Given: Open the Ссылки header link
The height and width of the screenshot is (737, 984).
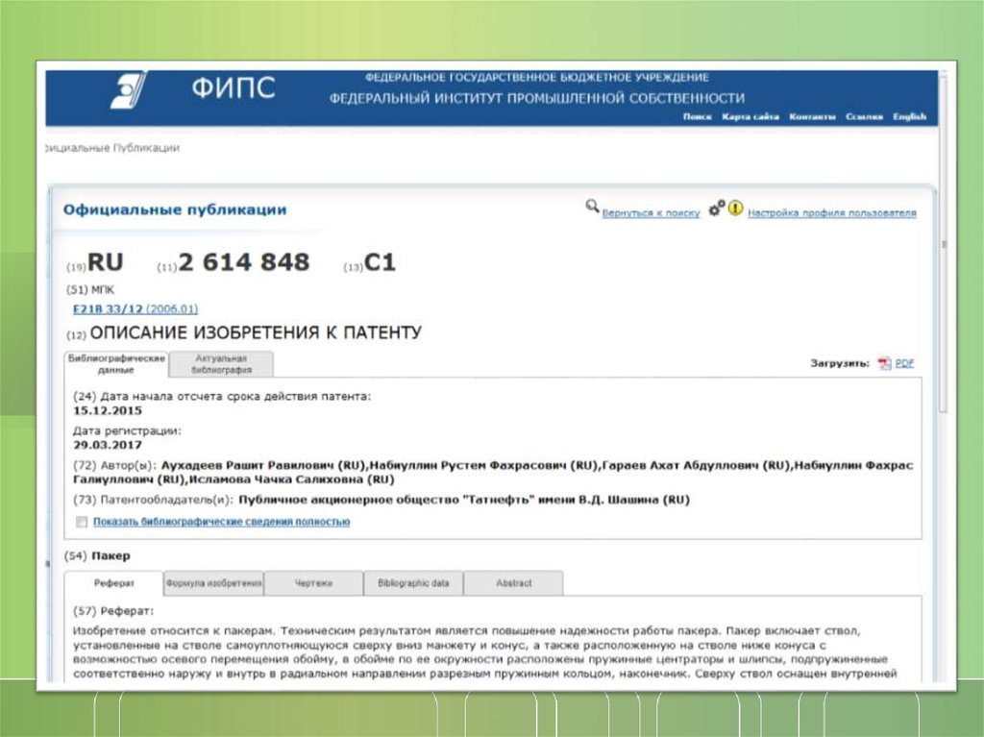Looking at the screenshot, I should 864,117.
